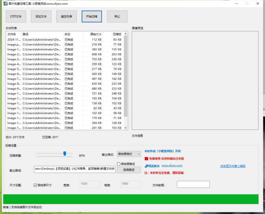Click the red 免费使用 icon
The height and width of the screenshot is (214, 265).
pyautogui.click(x=146, y=159)
